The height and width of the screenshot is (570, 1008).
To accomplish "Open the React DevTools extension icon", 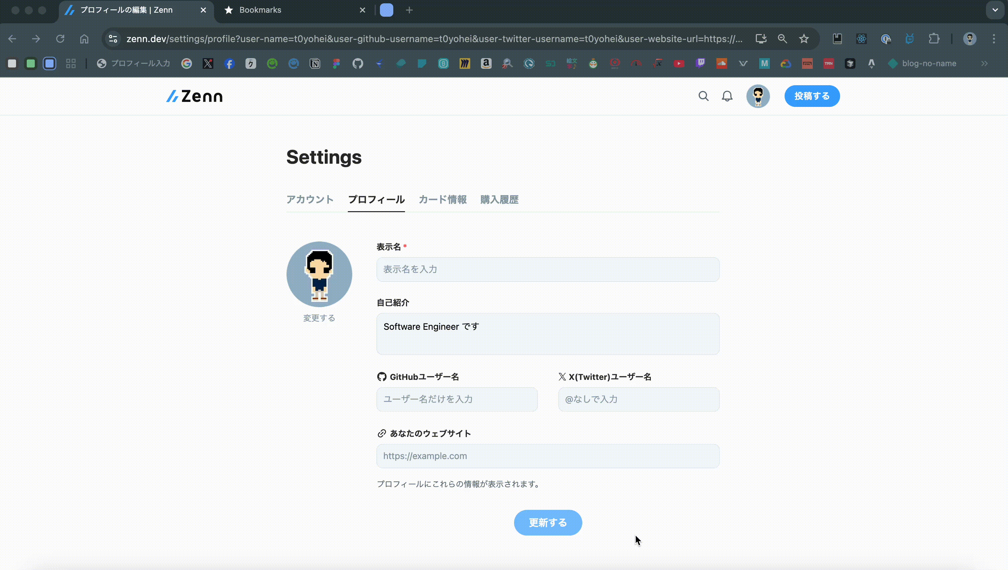I will (x=862, y=39).
